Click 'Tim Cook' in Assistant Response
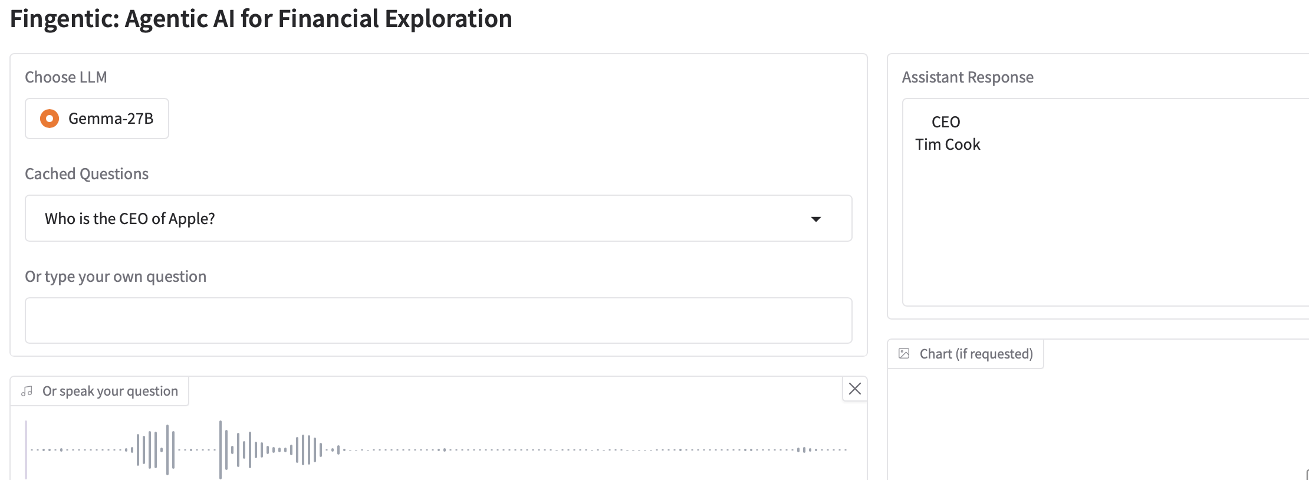1309x480 pixels. pos(947,144)
